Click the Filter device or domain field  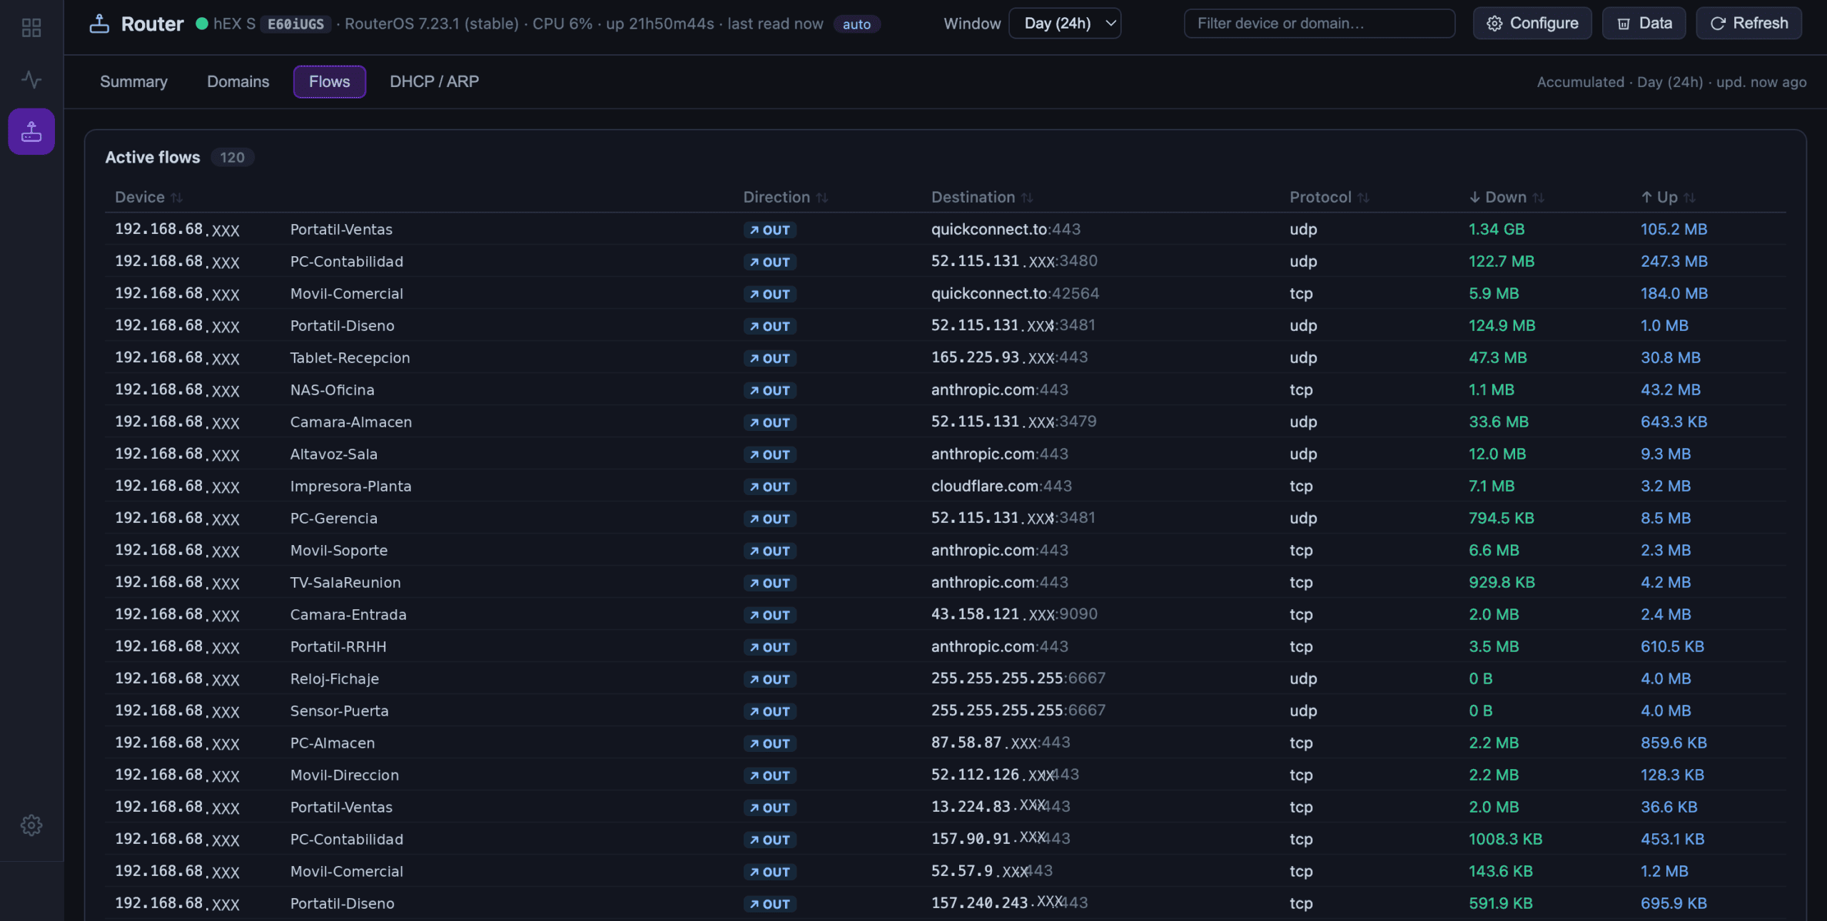click(x=1319, y=24)
